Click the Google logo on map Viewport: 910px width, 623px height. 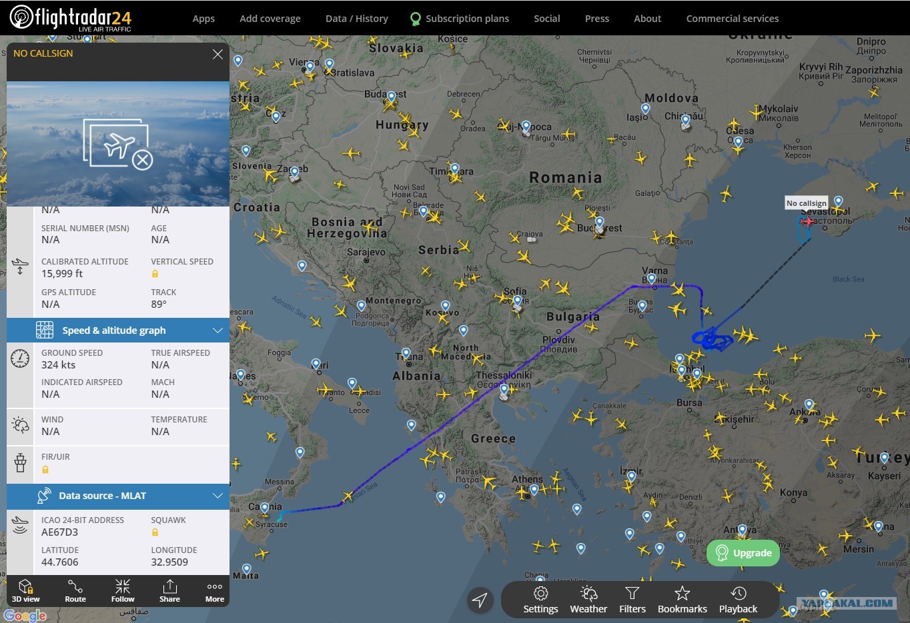click(x=25, y=616)
